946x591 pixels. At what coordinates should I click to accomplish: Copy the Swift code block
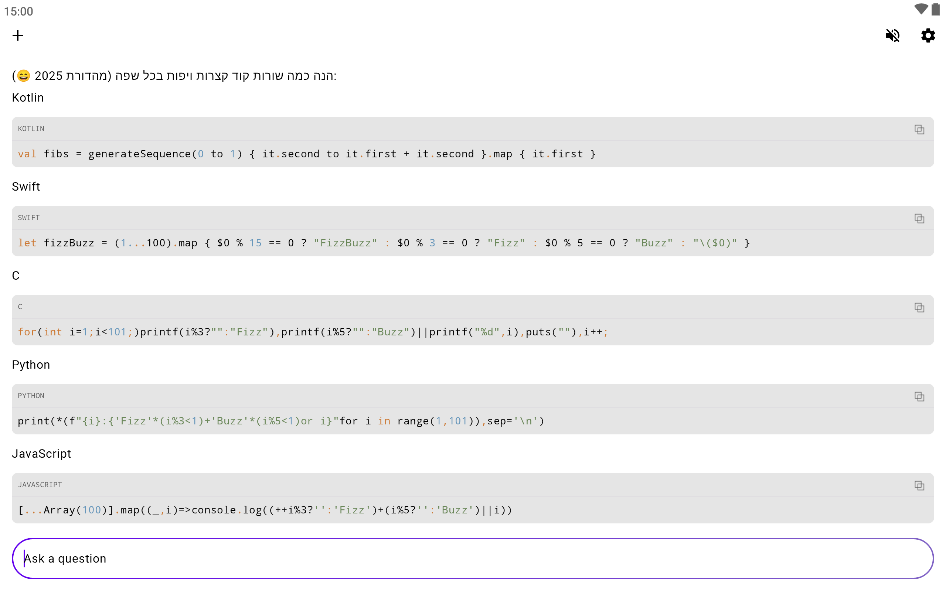point(919,219)
